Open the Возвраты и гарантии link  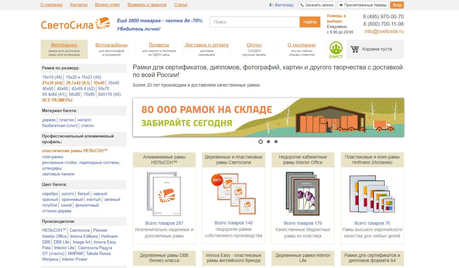click(x=147, y=5)
